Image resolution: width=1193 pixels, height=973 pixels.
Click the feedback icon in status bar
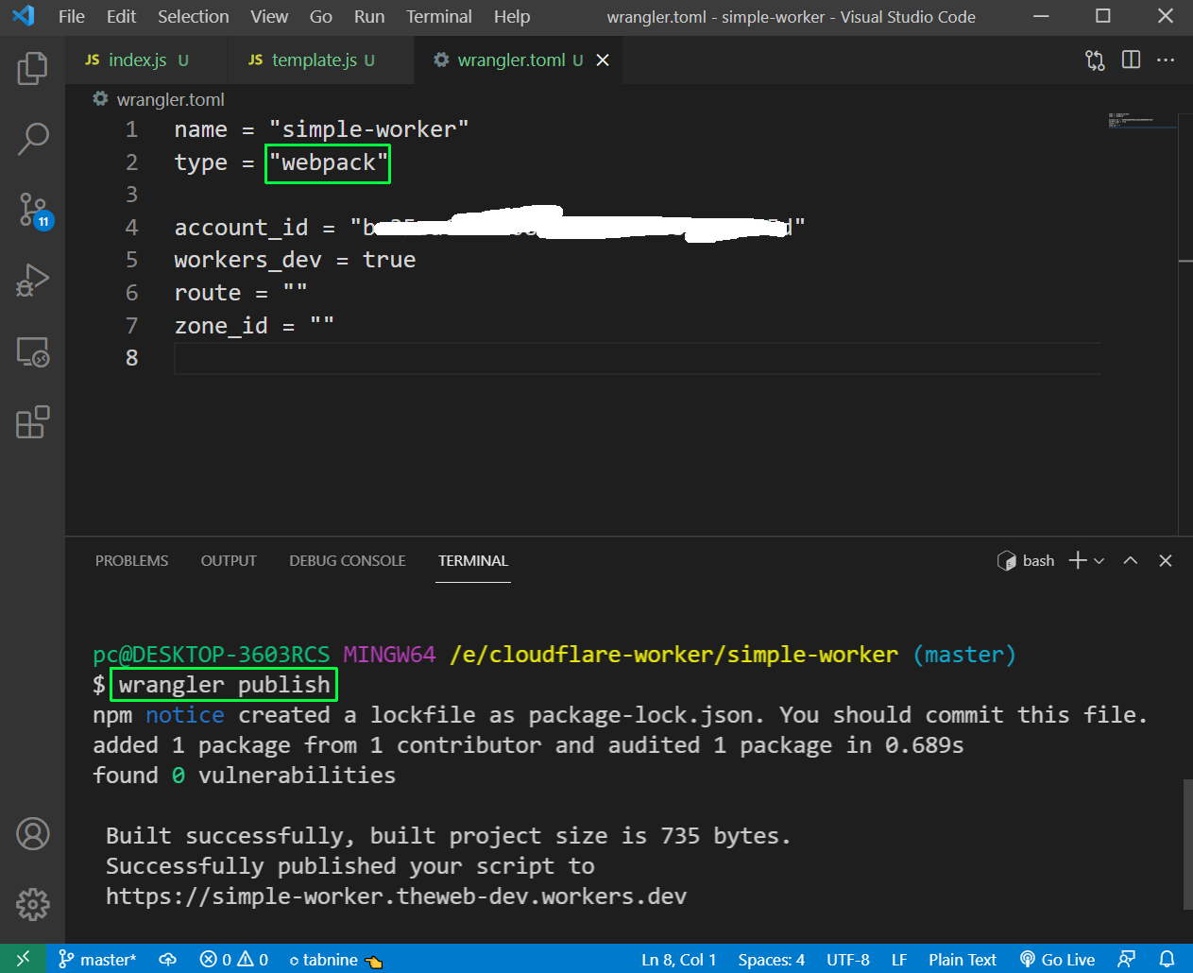(x=1126, y=960)
